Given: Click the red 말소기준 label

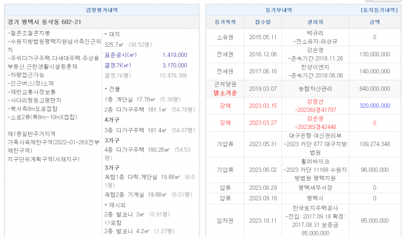Looking at the screenshot, I should [224, 93].
